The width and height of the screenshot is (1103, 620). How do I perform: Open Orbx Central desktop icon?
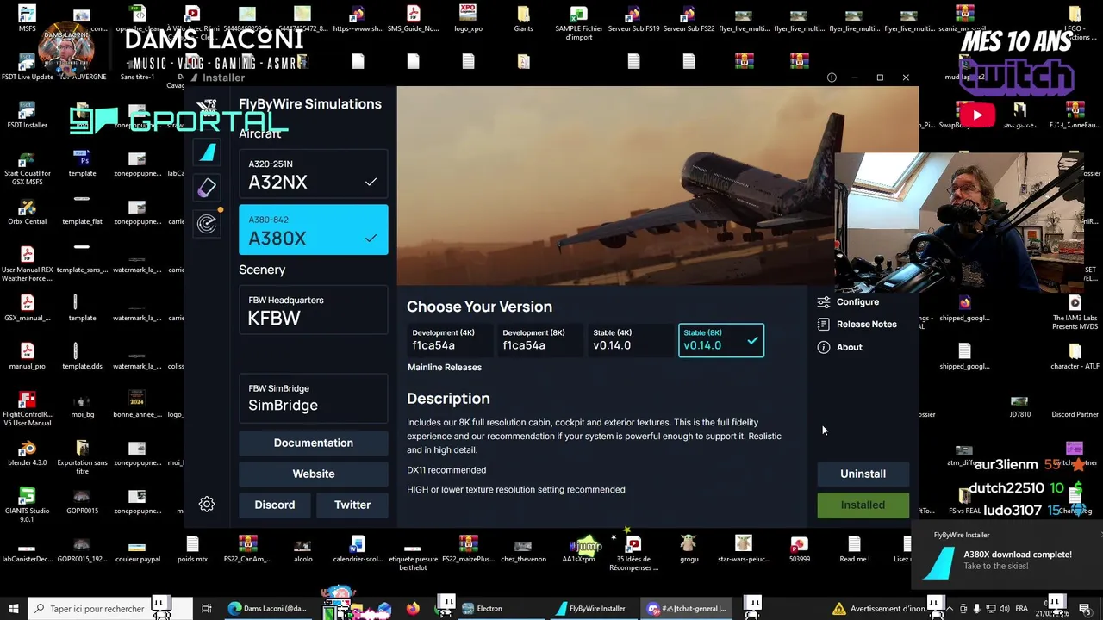coord(27,213)
